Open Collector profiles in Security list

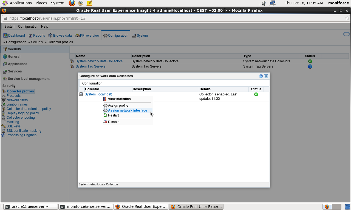click(21, 91)
